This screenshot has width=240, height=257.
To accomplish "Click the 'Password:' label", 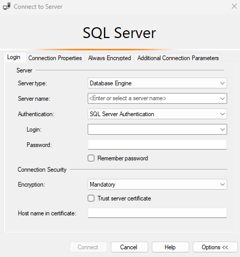I will tap(39, 145).
